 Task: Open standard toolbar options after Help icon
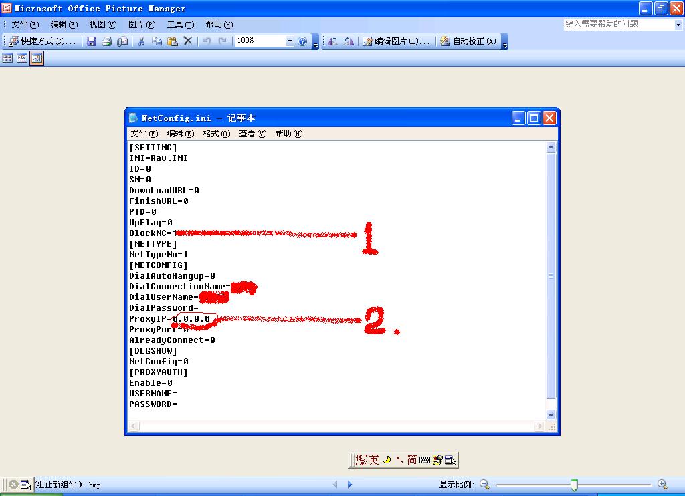(x=316, y=42)
